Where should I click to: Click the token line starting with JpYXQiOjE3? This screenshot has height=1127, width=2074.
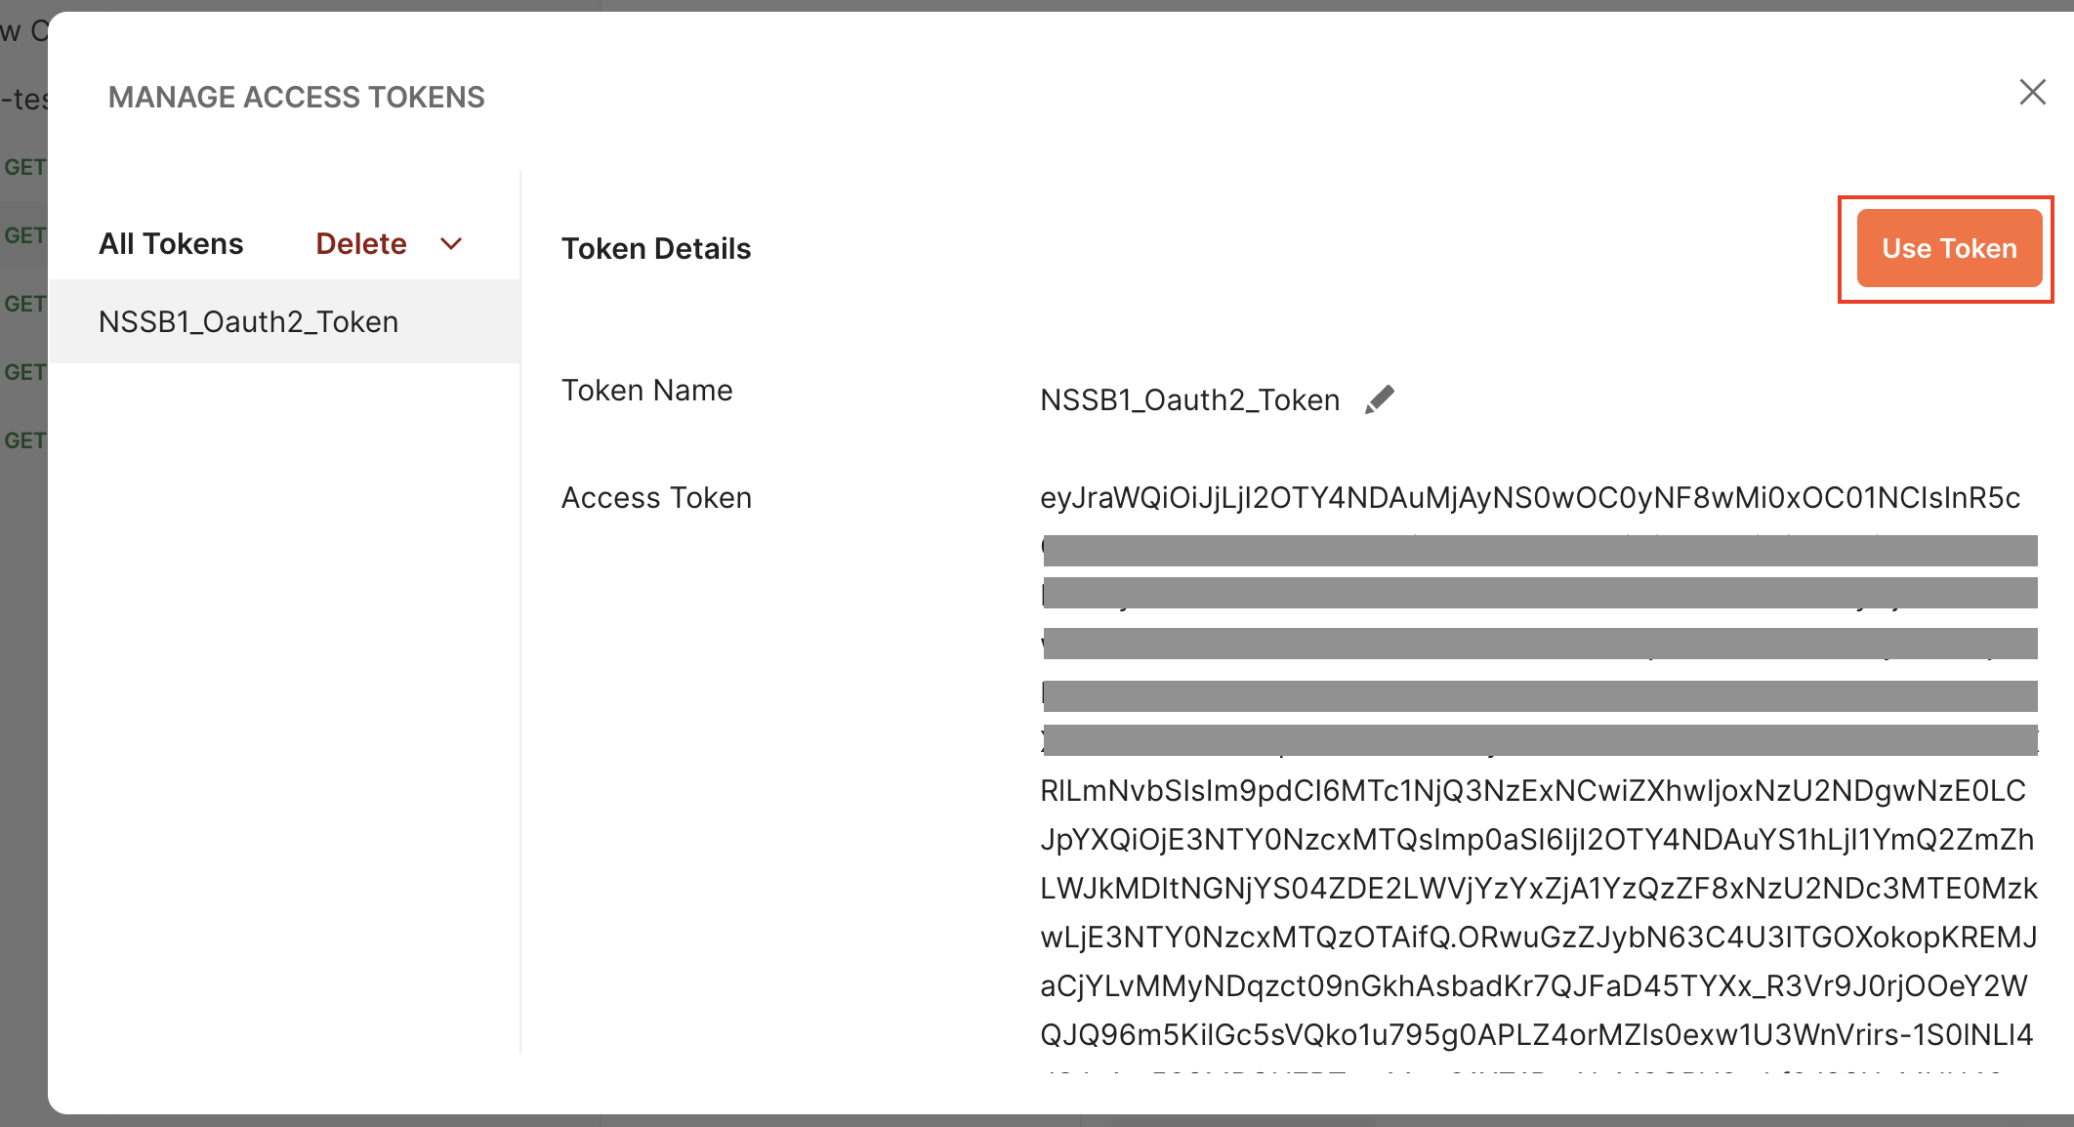coord(1536,839)
